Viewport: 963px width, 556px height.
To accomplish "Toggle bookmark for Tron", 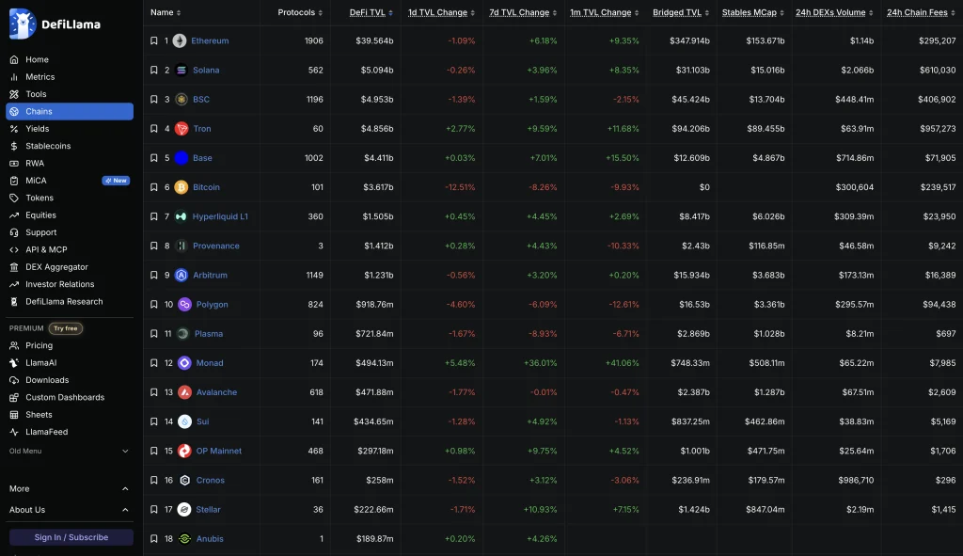I will (153, 128).
